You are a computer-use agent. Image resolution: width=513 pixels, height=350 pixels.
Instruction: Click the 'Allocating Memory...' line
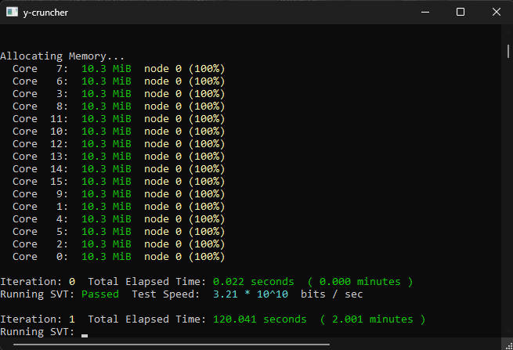click(x=62, y=56)
